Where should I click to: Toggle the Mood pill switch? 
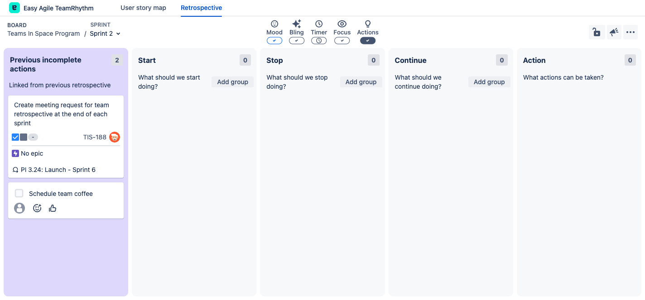point(274,41)
